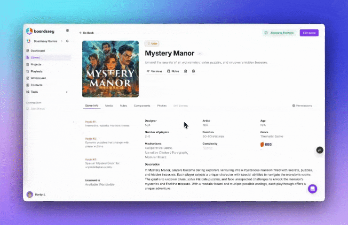Collapse the sidebar with the panel icon
348x225 pixels.
(x=67, y=30)
